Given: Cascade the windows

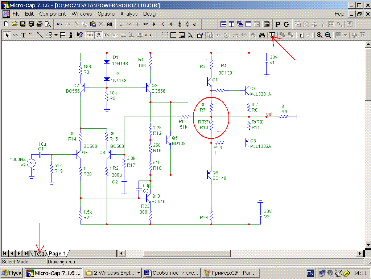Looking at the screenshot, I should coord(240,24).
